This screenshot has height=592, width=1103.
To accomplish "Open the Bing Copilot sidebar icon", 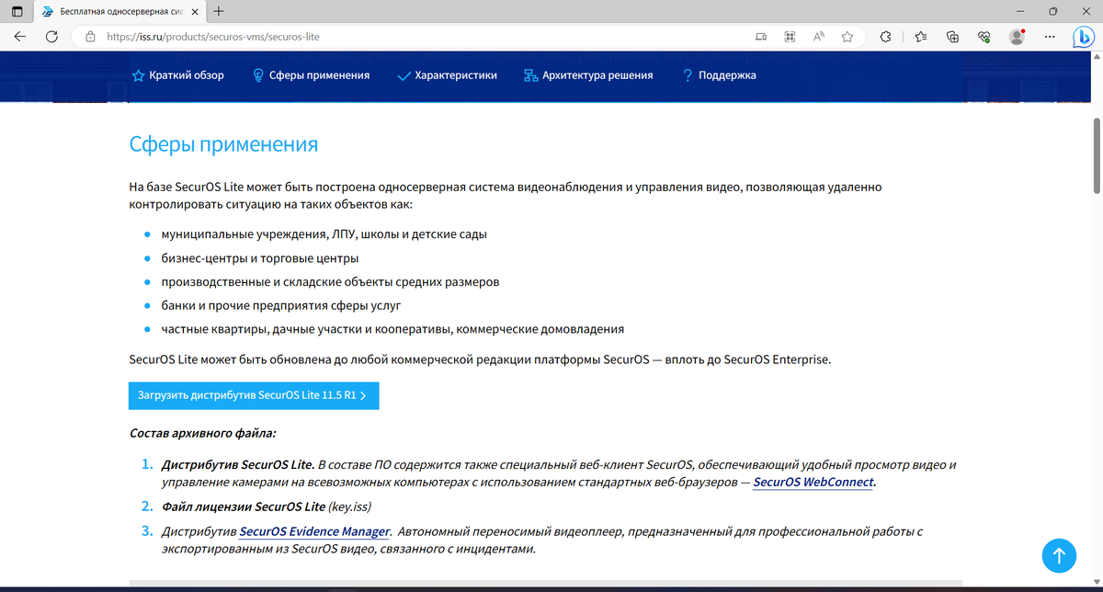I will (1084, 37).
